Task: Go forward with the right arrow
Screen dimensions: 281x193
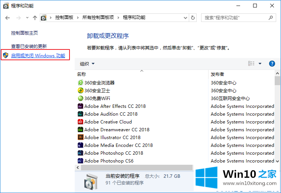Action: click(x=19, y=18)
